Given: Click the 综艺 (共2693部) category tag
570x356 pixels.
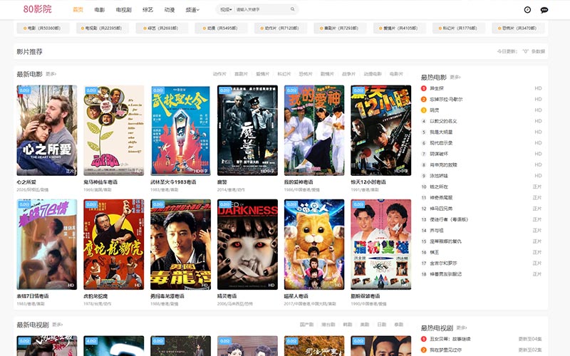Looking at the screenshot, I should click(x=162, y=28).
